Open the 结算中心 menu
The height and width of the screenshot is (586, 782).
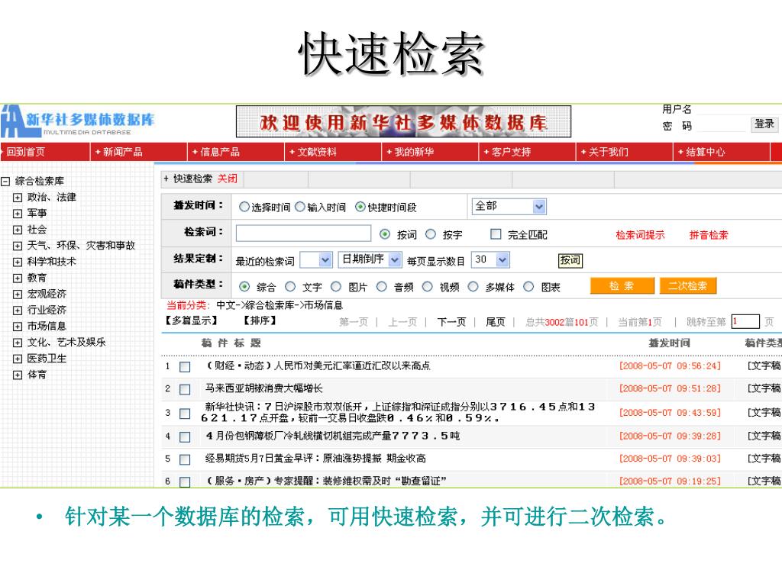(705, 152)
